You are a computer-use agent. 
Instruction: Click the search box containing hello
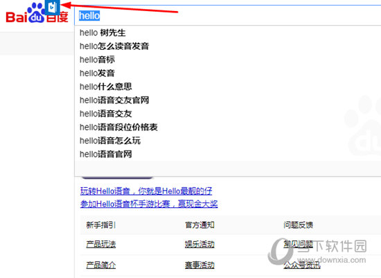(x=227, y=15)
